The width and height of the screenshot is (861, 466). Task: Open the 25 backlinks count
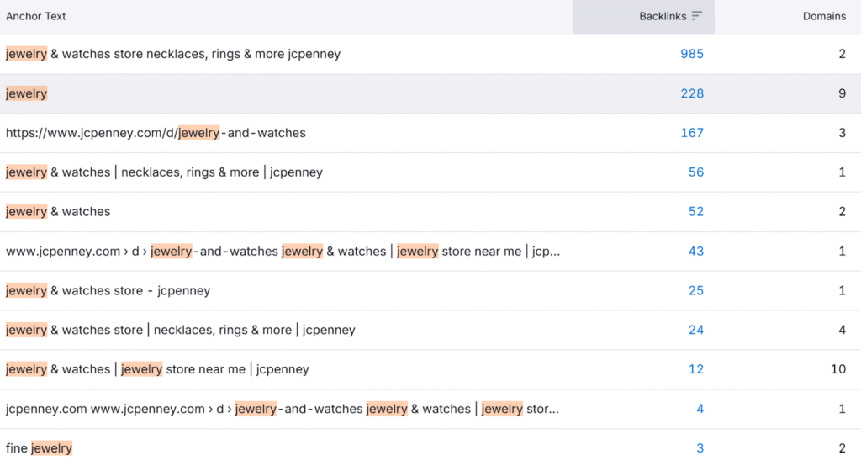pyautogui.click(x=695, y=291)
